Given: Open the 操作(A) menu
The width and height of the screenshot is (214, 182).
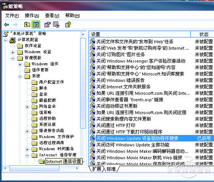Looking at the screenshot, I should (x=32, y=15).
